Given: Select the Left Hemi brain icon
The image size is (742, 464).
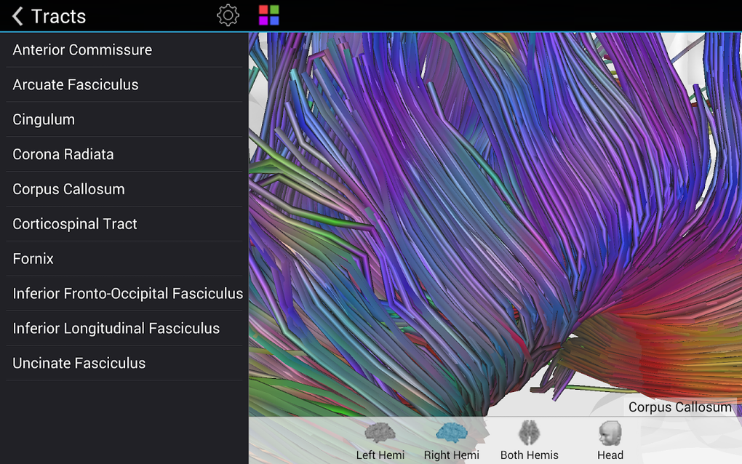Looking at the screenshot, I should click(x=380, y=433).
